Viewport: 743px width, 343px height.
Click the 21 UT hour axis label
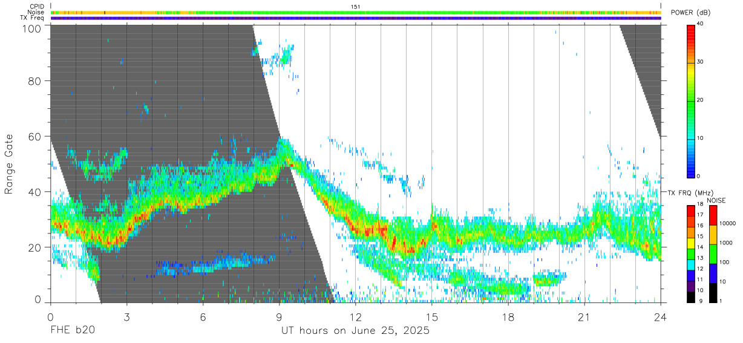click(584, 317)
